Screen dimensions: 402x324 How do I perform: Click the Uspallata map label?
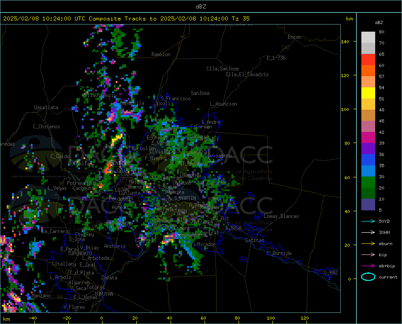point(46,107)
